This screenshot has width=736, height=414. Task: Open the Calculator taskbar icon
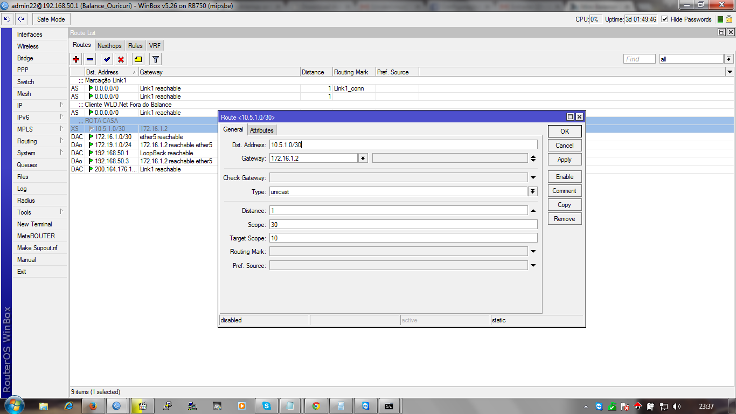pyautogui.click(x=341, y=406)
